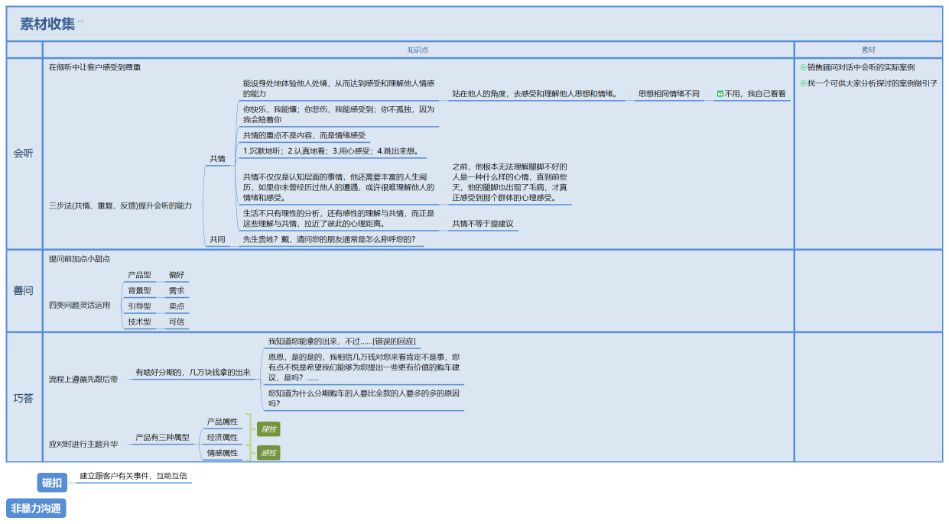Viewport: 949px width, 524px height.
Task: Select the 流程上遵循先跟后带 topic
Action: click(83, 379)
